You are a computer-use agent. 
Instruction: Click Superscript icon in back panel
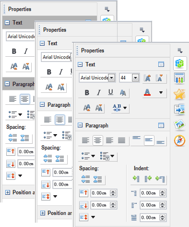pos(14,66)
